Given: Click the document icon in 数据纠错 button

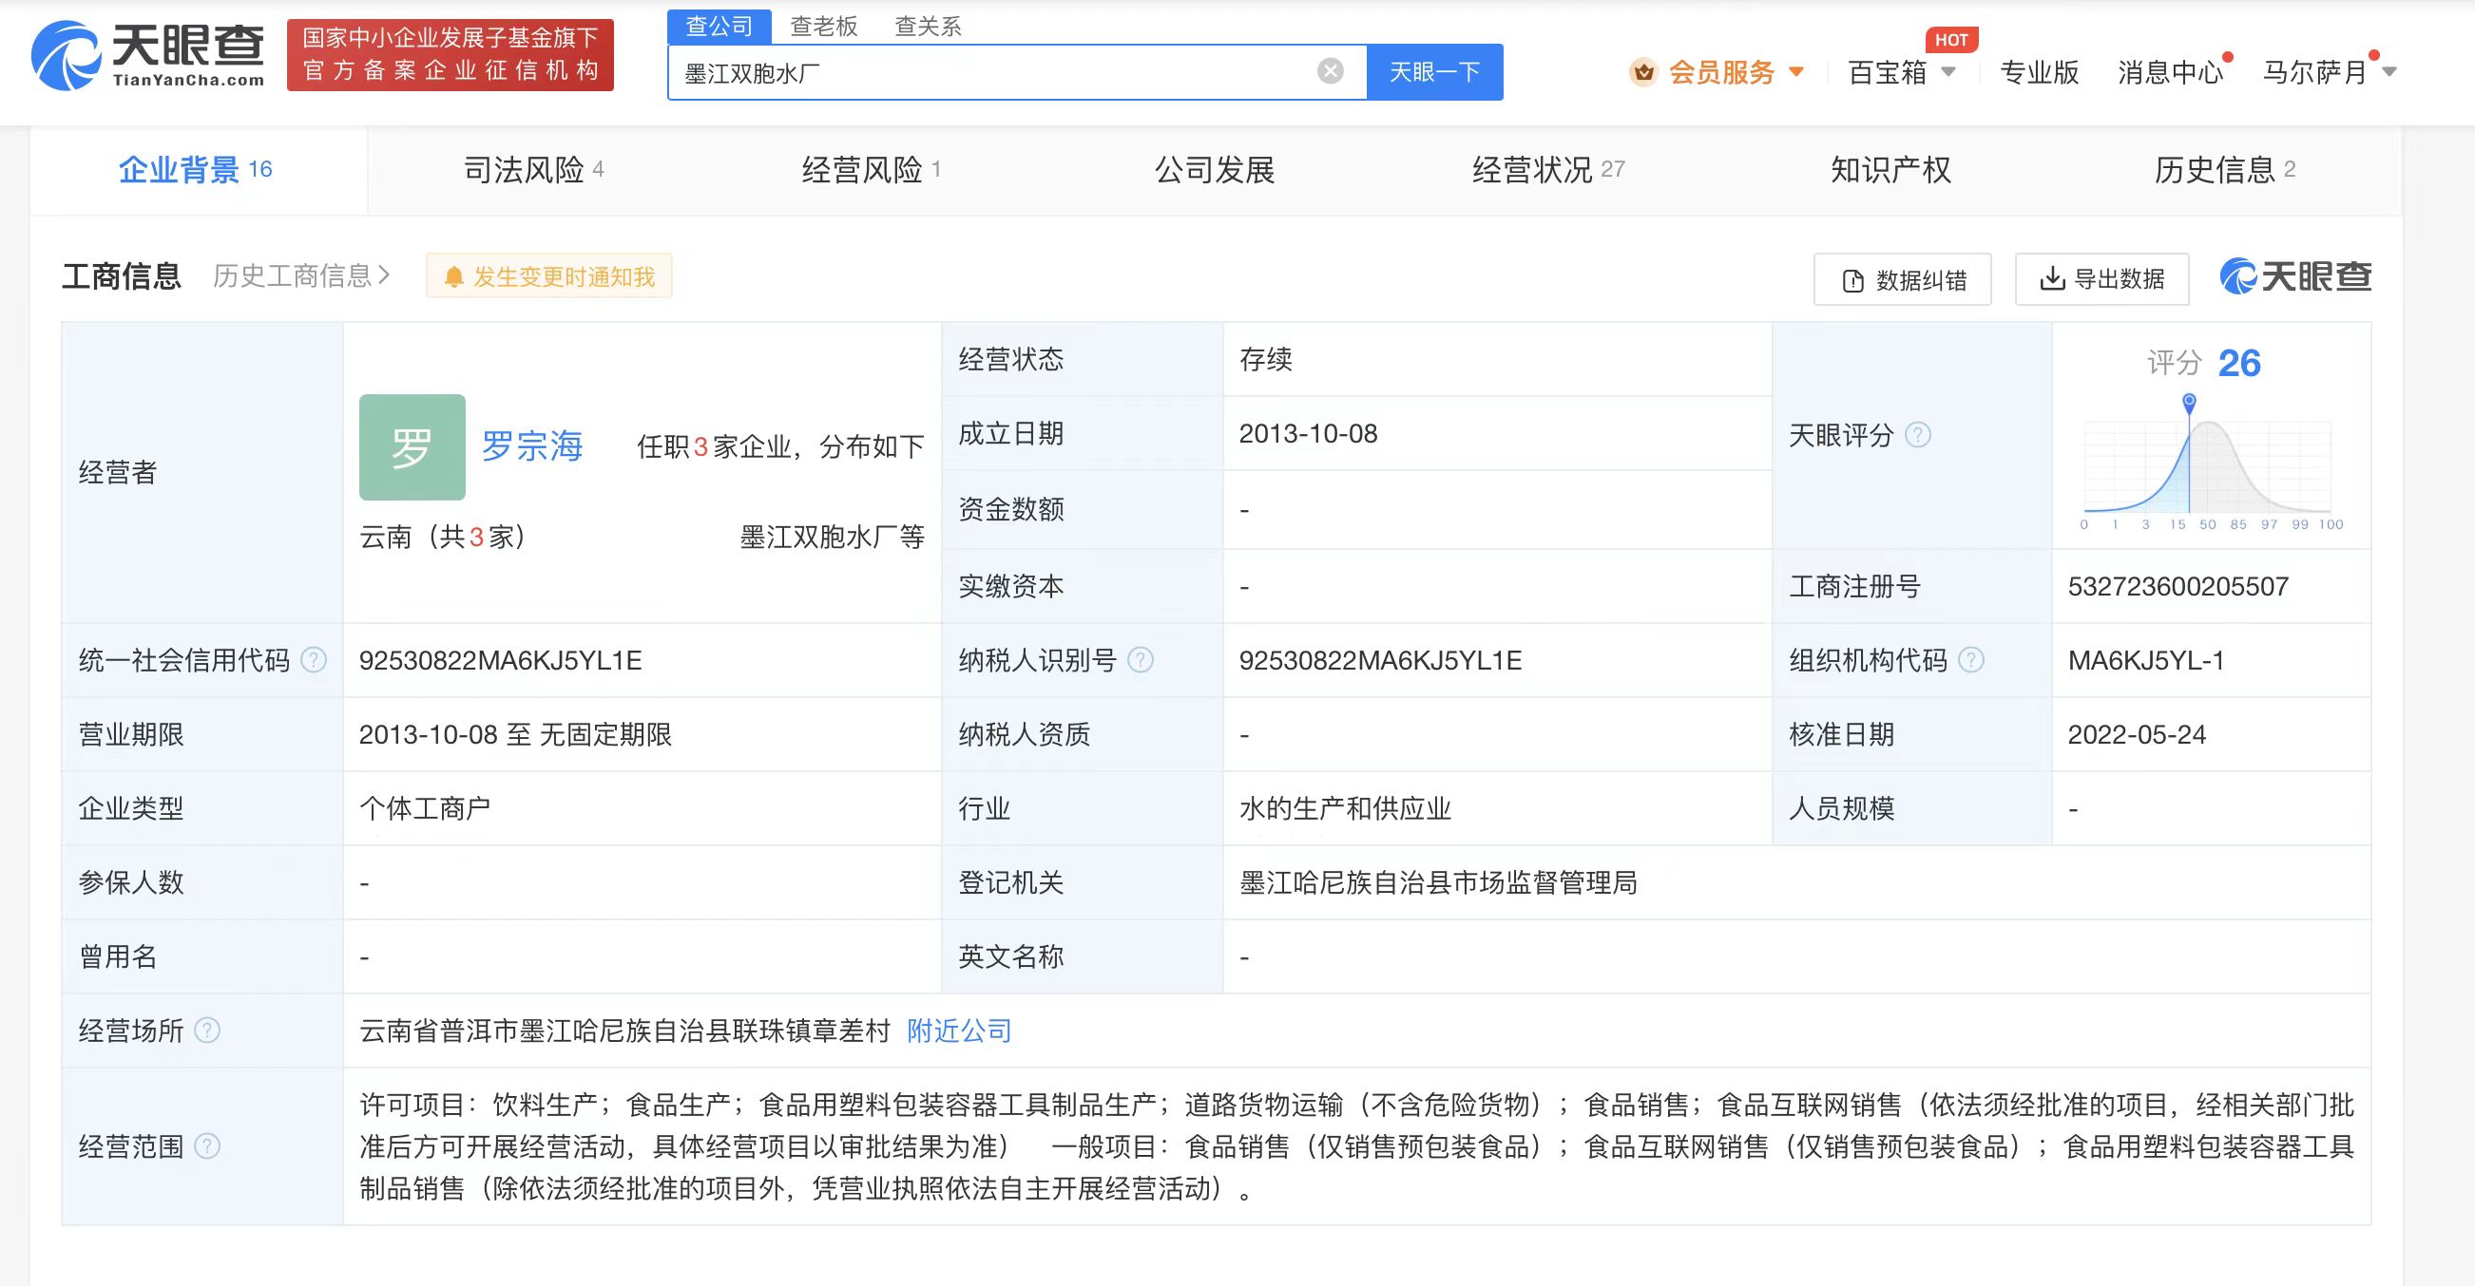Looking at the screenshot, I should click(1853, 281).
